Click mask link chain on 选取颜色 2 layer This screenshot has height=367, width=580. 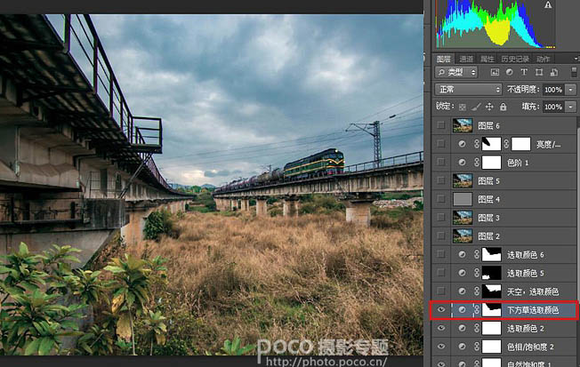pos(477,328)
